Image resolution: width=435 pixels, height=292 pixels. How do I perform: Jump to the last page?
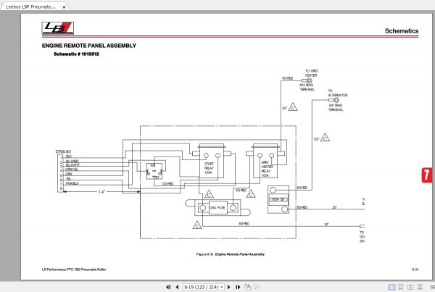click(238, 287)
